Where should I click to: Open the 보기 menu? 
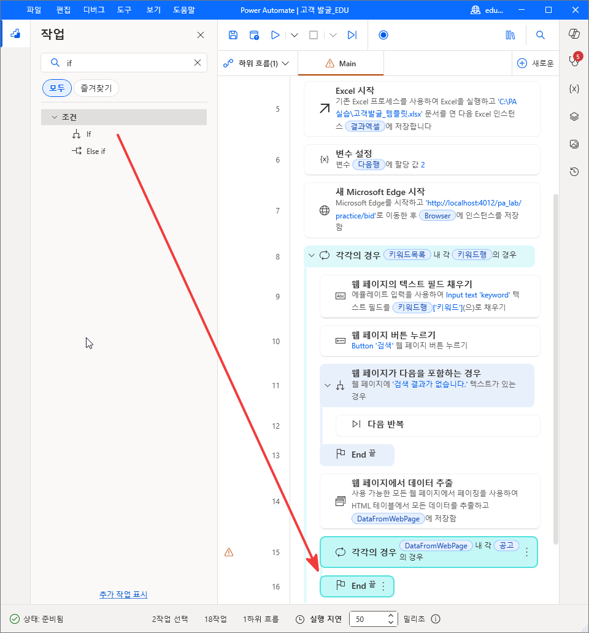153,10
